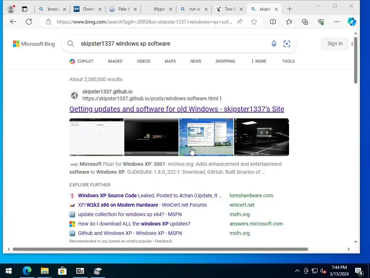
Task: Switch to the NEWS search tab
Action: pos(195,61)
